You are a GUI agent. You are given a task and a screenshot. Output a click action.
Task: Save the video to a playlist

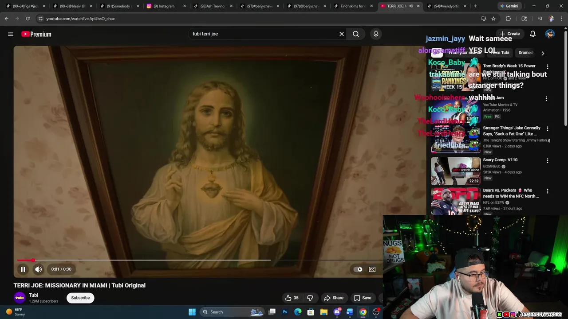(x=363, y=298)
